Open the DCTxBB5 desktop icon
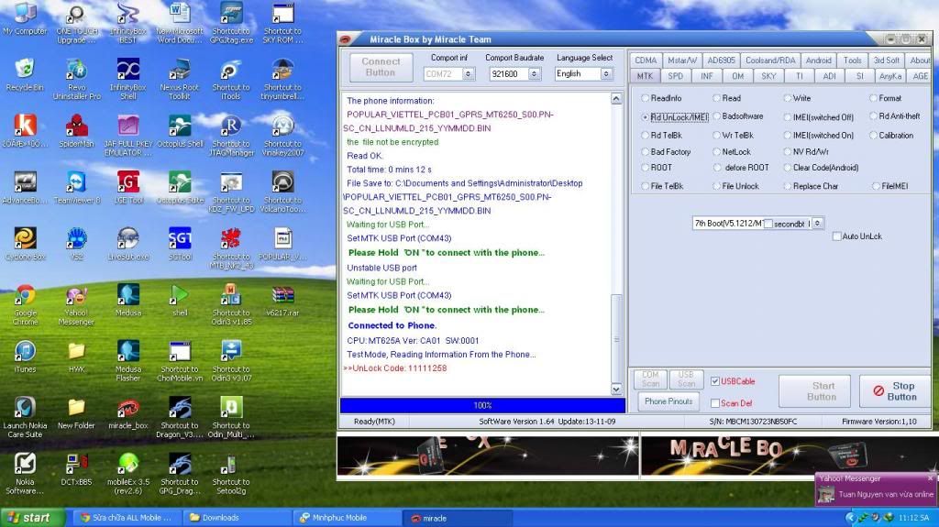Viewport: 939px width, 527px height. coord(77,469)
